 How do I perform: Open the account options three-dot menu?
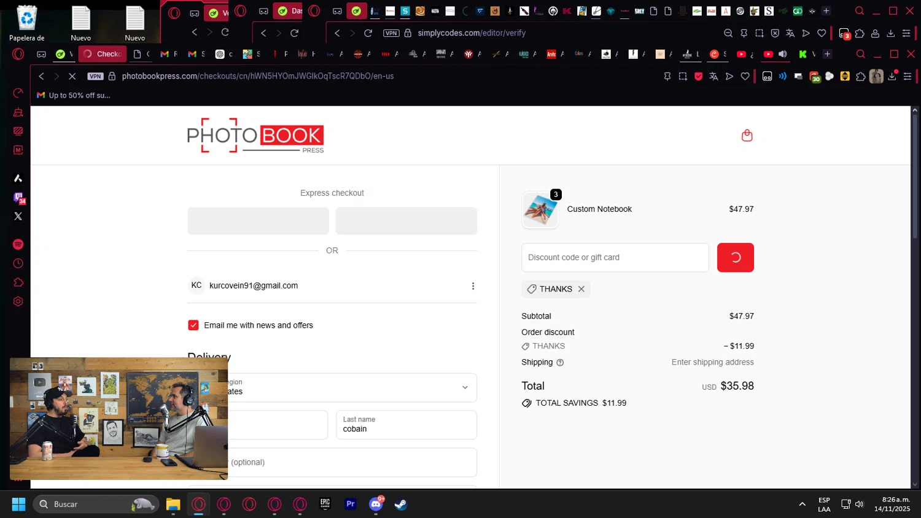coord(473,286)
